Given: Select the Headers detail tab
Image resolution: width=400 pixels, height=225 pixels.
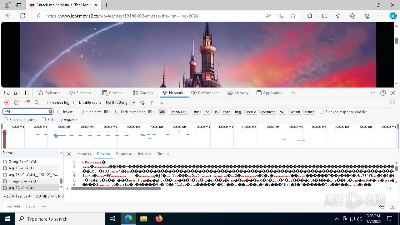Looking at the screenshot, I should 84,154.
